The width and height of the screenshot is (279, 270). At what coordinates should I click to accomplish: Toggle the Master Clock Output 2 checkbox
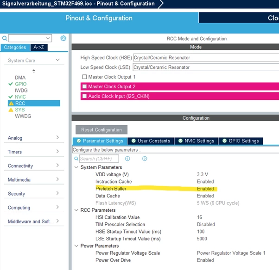[x=84, y=86]
